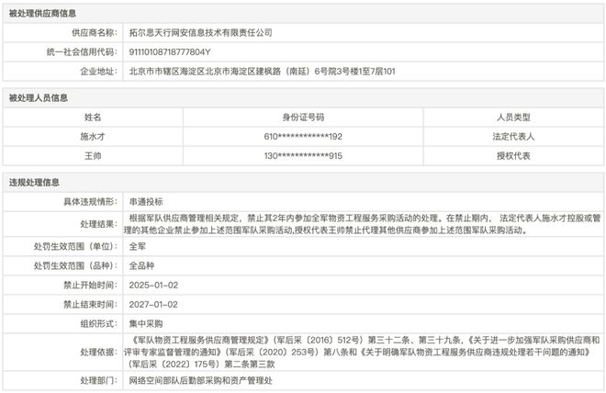Select supplier name 拓尔思天行网安信息技术有限责任公司
This screenshot has height=393, width=606.
pyautogui.click(x=200, y=33)
